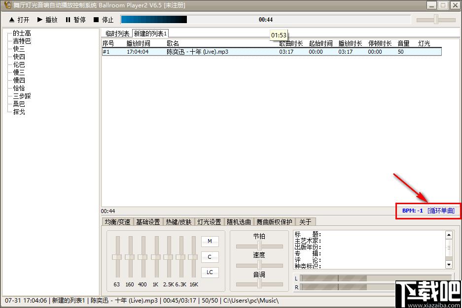Screen dimensions: 462x308
Task: Adjust the master volume slider
Action: (x=436, y=20)
